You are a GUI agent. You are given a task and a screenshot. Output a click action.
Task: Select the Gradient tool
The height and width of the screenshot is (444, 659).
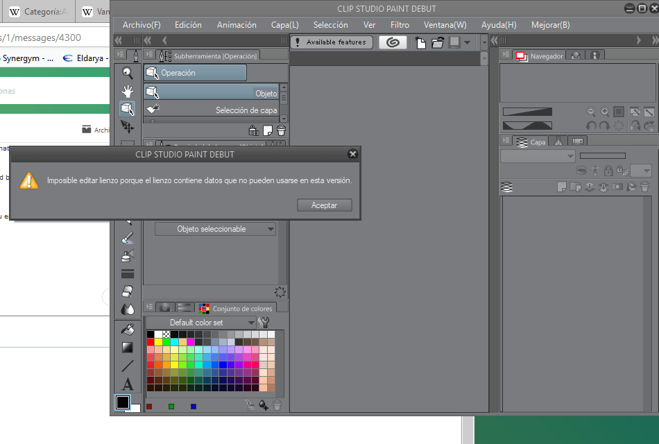[128, 347]
